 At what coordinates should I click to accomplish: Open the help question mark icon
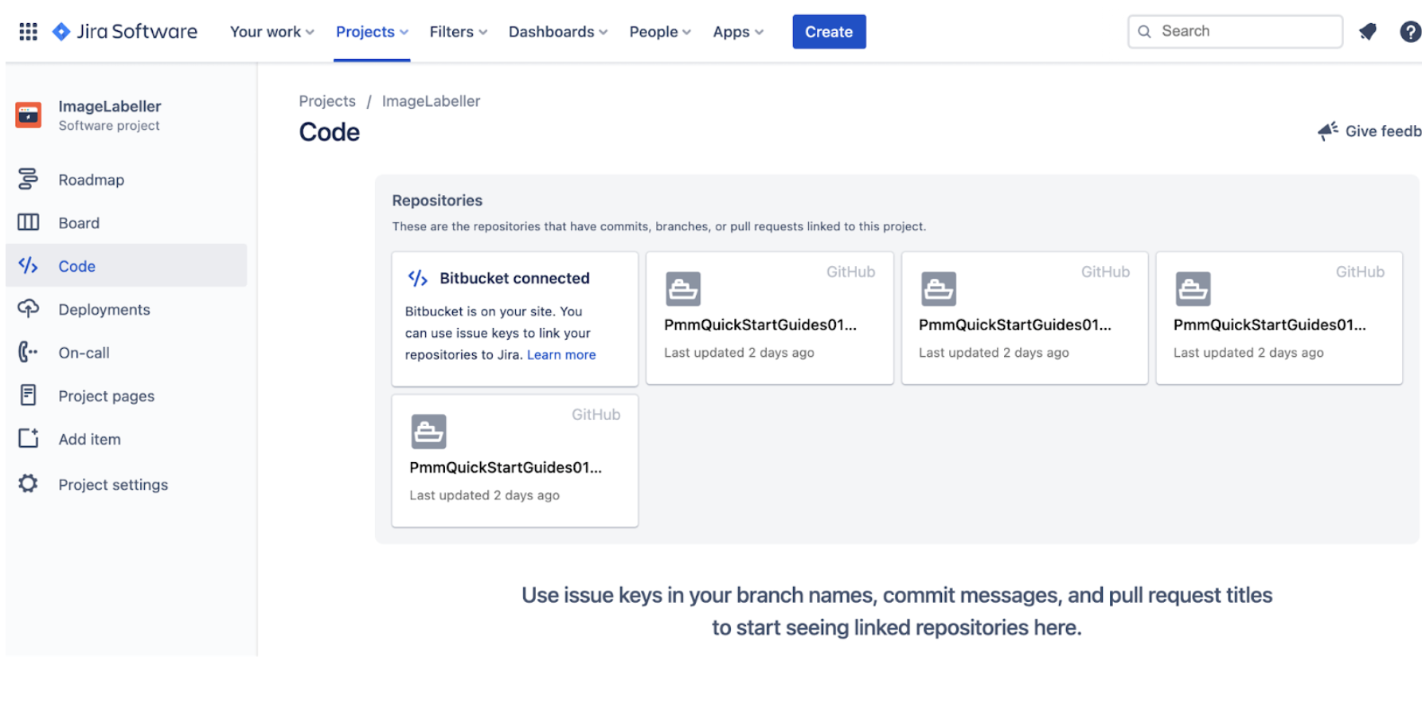(x=1409, y=32)
